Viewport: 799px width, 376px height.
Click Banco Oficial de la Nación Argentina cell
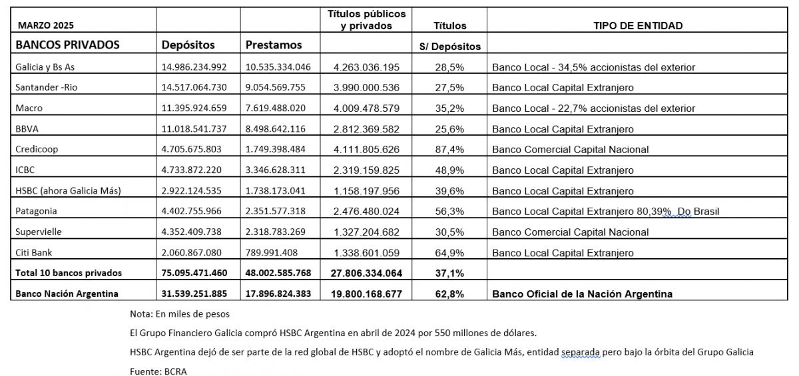coord(582,293)
